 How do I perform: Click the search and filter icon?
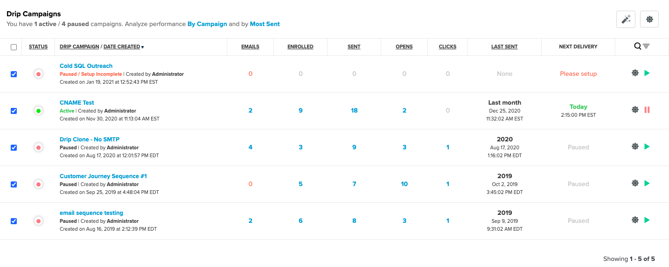click(642, 46)
